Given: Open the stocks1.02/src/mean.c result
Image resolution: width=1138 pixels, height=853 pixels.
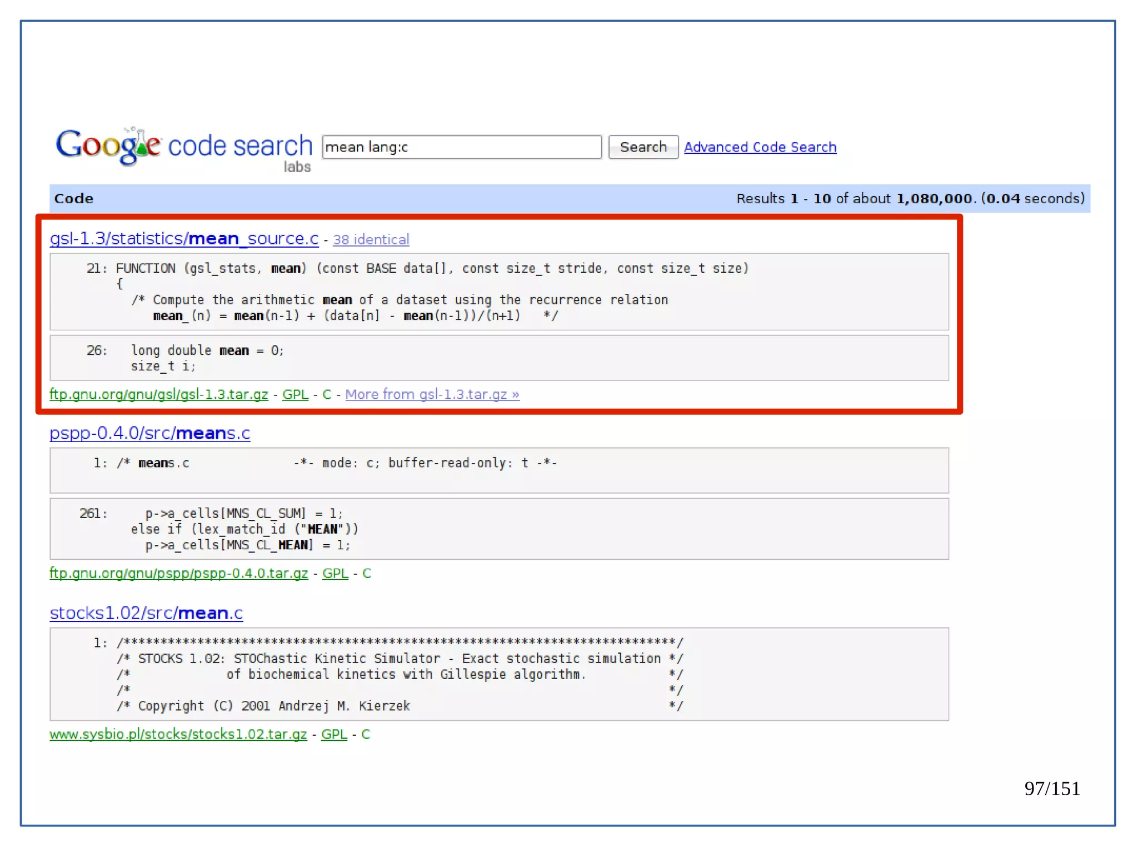Looking at the screenshot, I should click(146, 613).
